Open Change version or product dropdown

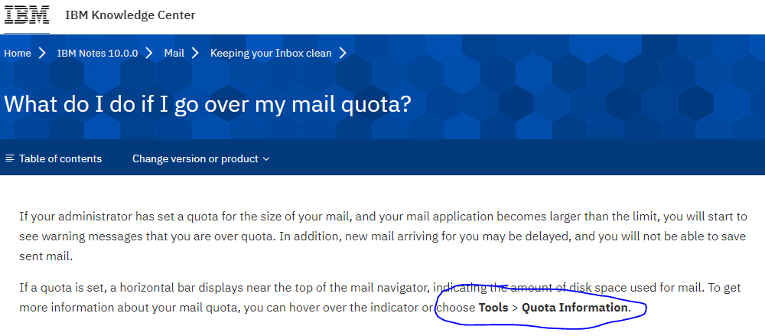point(195,158)
